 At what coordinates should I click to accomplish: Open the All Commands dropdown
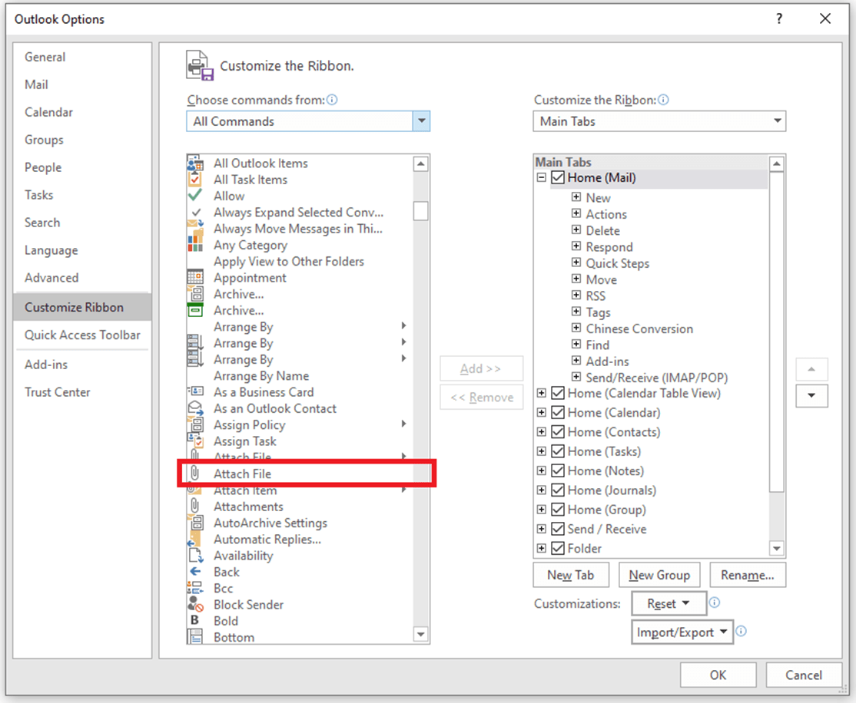420,121
